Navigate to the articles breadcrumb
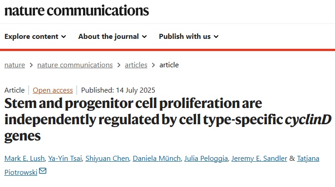 point(136,65)
